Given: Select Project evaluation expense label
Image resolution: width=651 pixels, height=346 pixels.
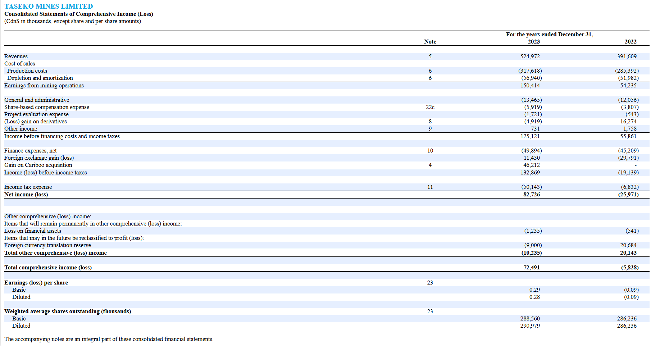Looking at the screenshot, I should (x=36, y=114).
